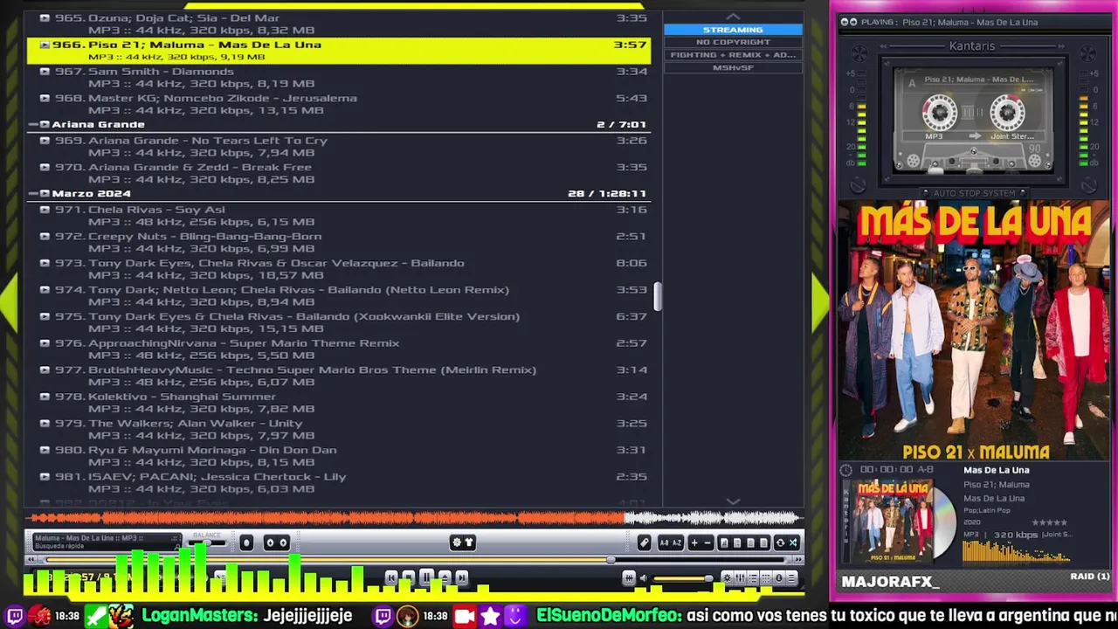
Task: Mute audio via the speaker icon
Action: (644, 577)
